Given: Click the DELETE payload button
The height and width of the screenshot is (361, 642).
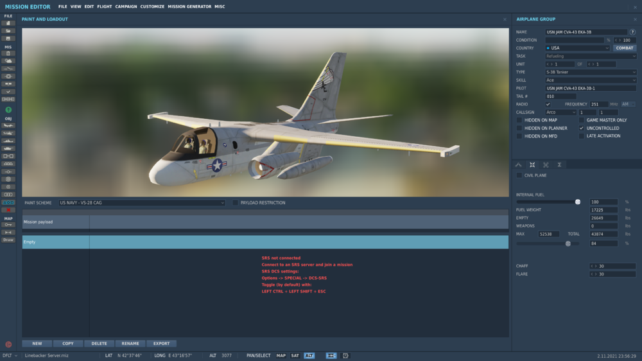Looking at the screenshot, I should tap(99, 344).
